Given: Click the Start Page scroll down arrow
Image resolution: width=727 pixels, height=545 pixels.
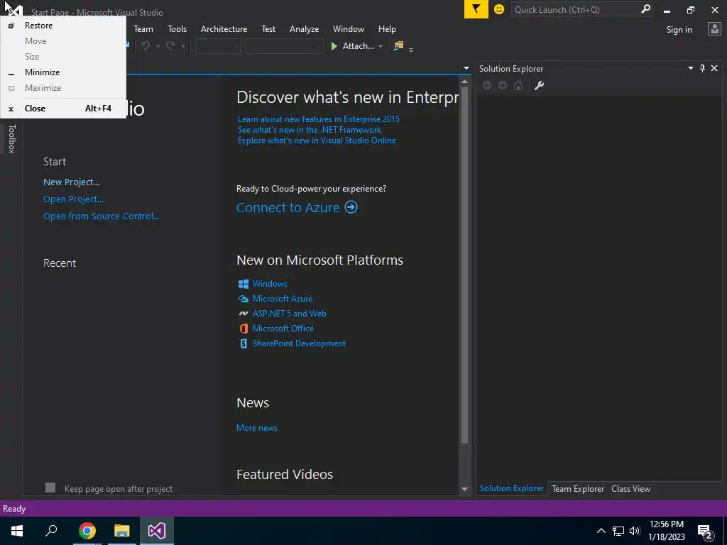Looking at the screenshot, I should tap(464, 489).
